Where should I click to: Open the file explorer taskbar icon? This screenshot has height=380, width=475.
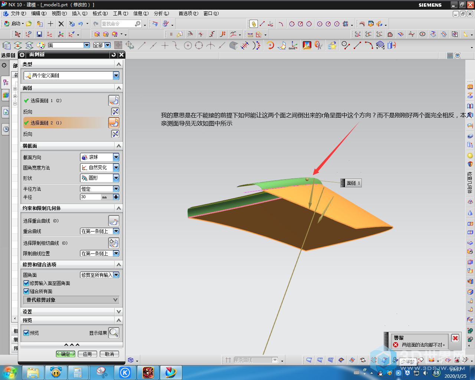tap(33, 372)
